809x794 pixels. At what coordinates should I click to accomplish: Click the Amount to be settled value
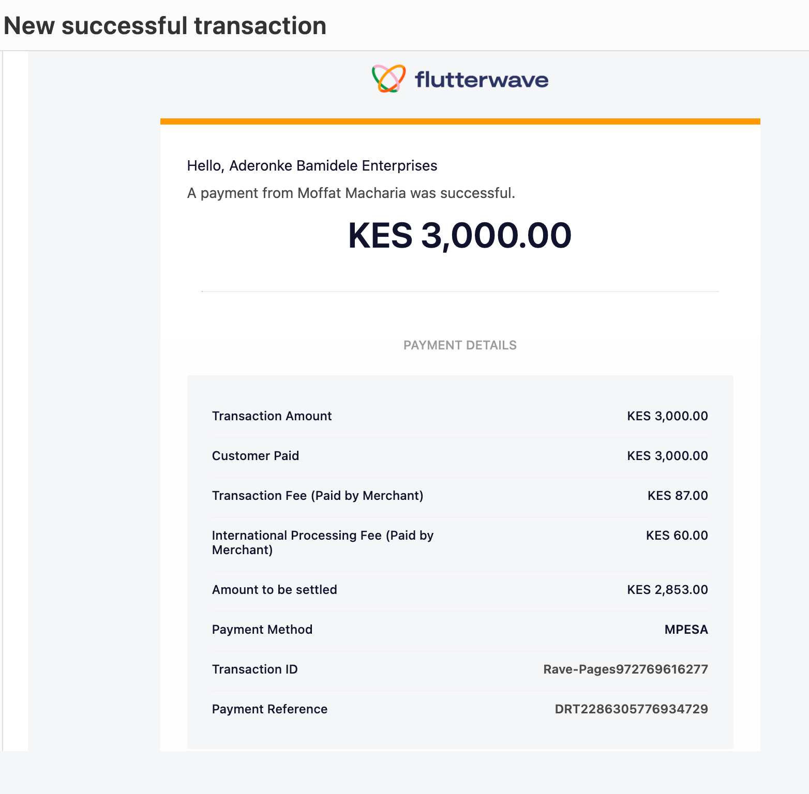(x=667, y=590)
